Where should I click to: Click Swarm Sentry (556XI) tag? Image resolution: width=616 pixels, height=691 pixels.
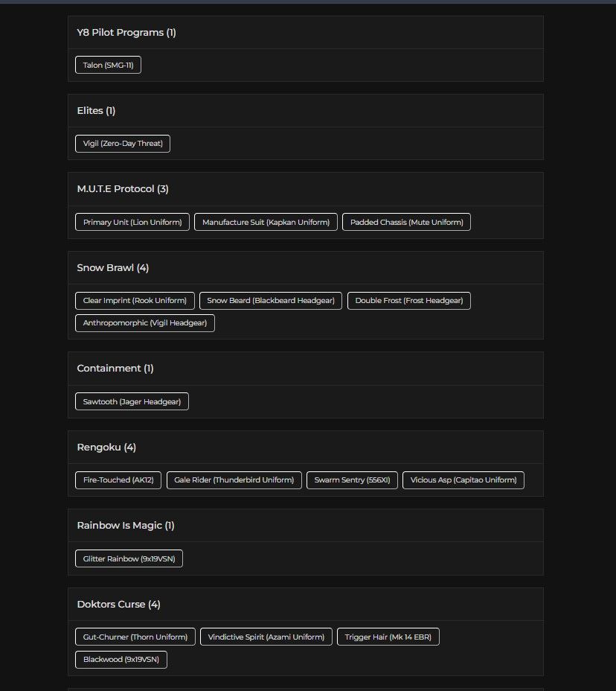[352, 480]
